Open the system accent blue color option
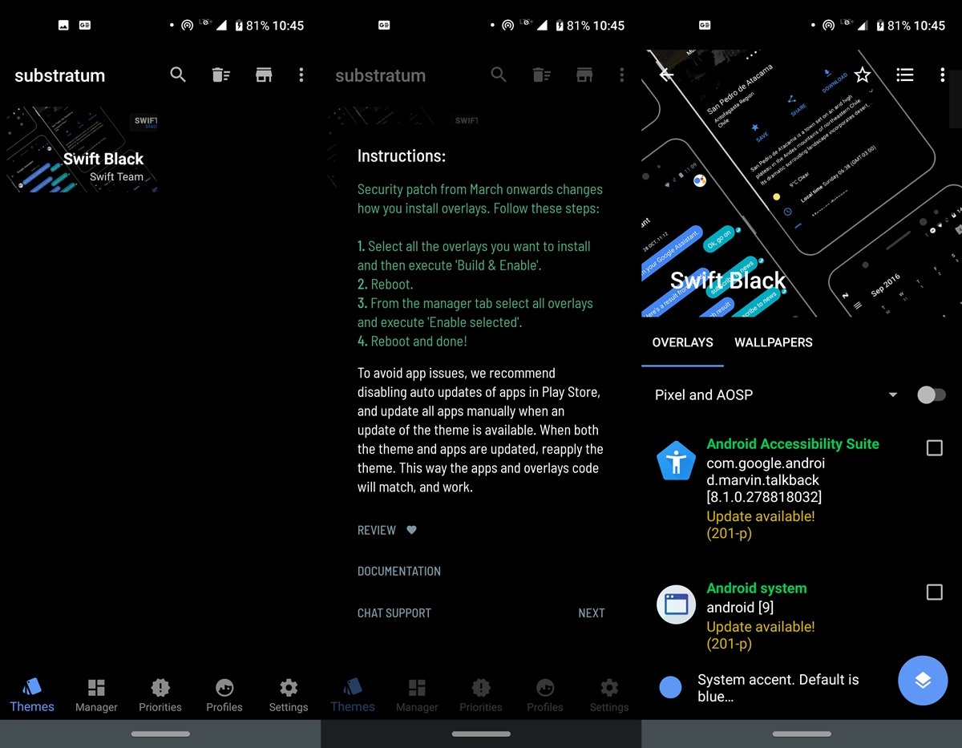Image resolution: width=962 pixels, height=748 pixels. (x=670, y=687)
